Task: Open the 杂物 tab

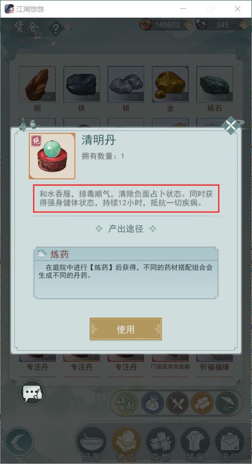Action: pos(160,444)
